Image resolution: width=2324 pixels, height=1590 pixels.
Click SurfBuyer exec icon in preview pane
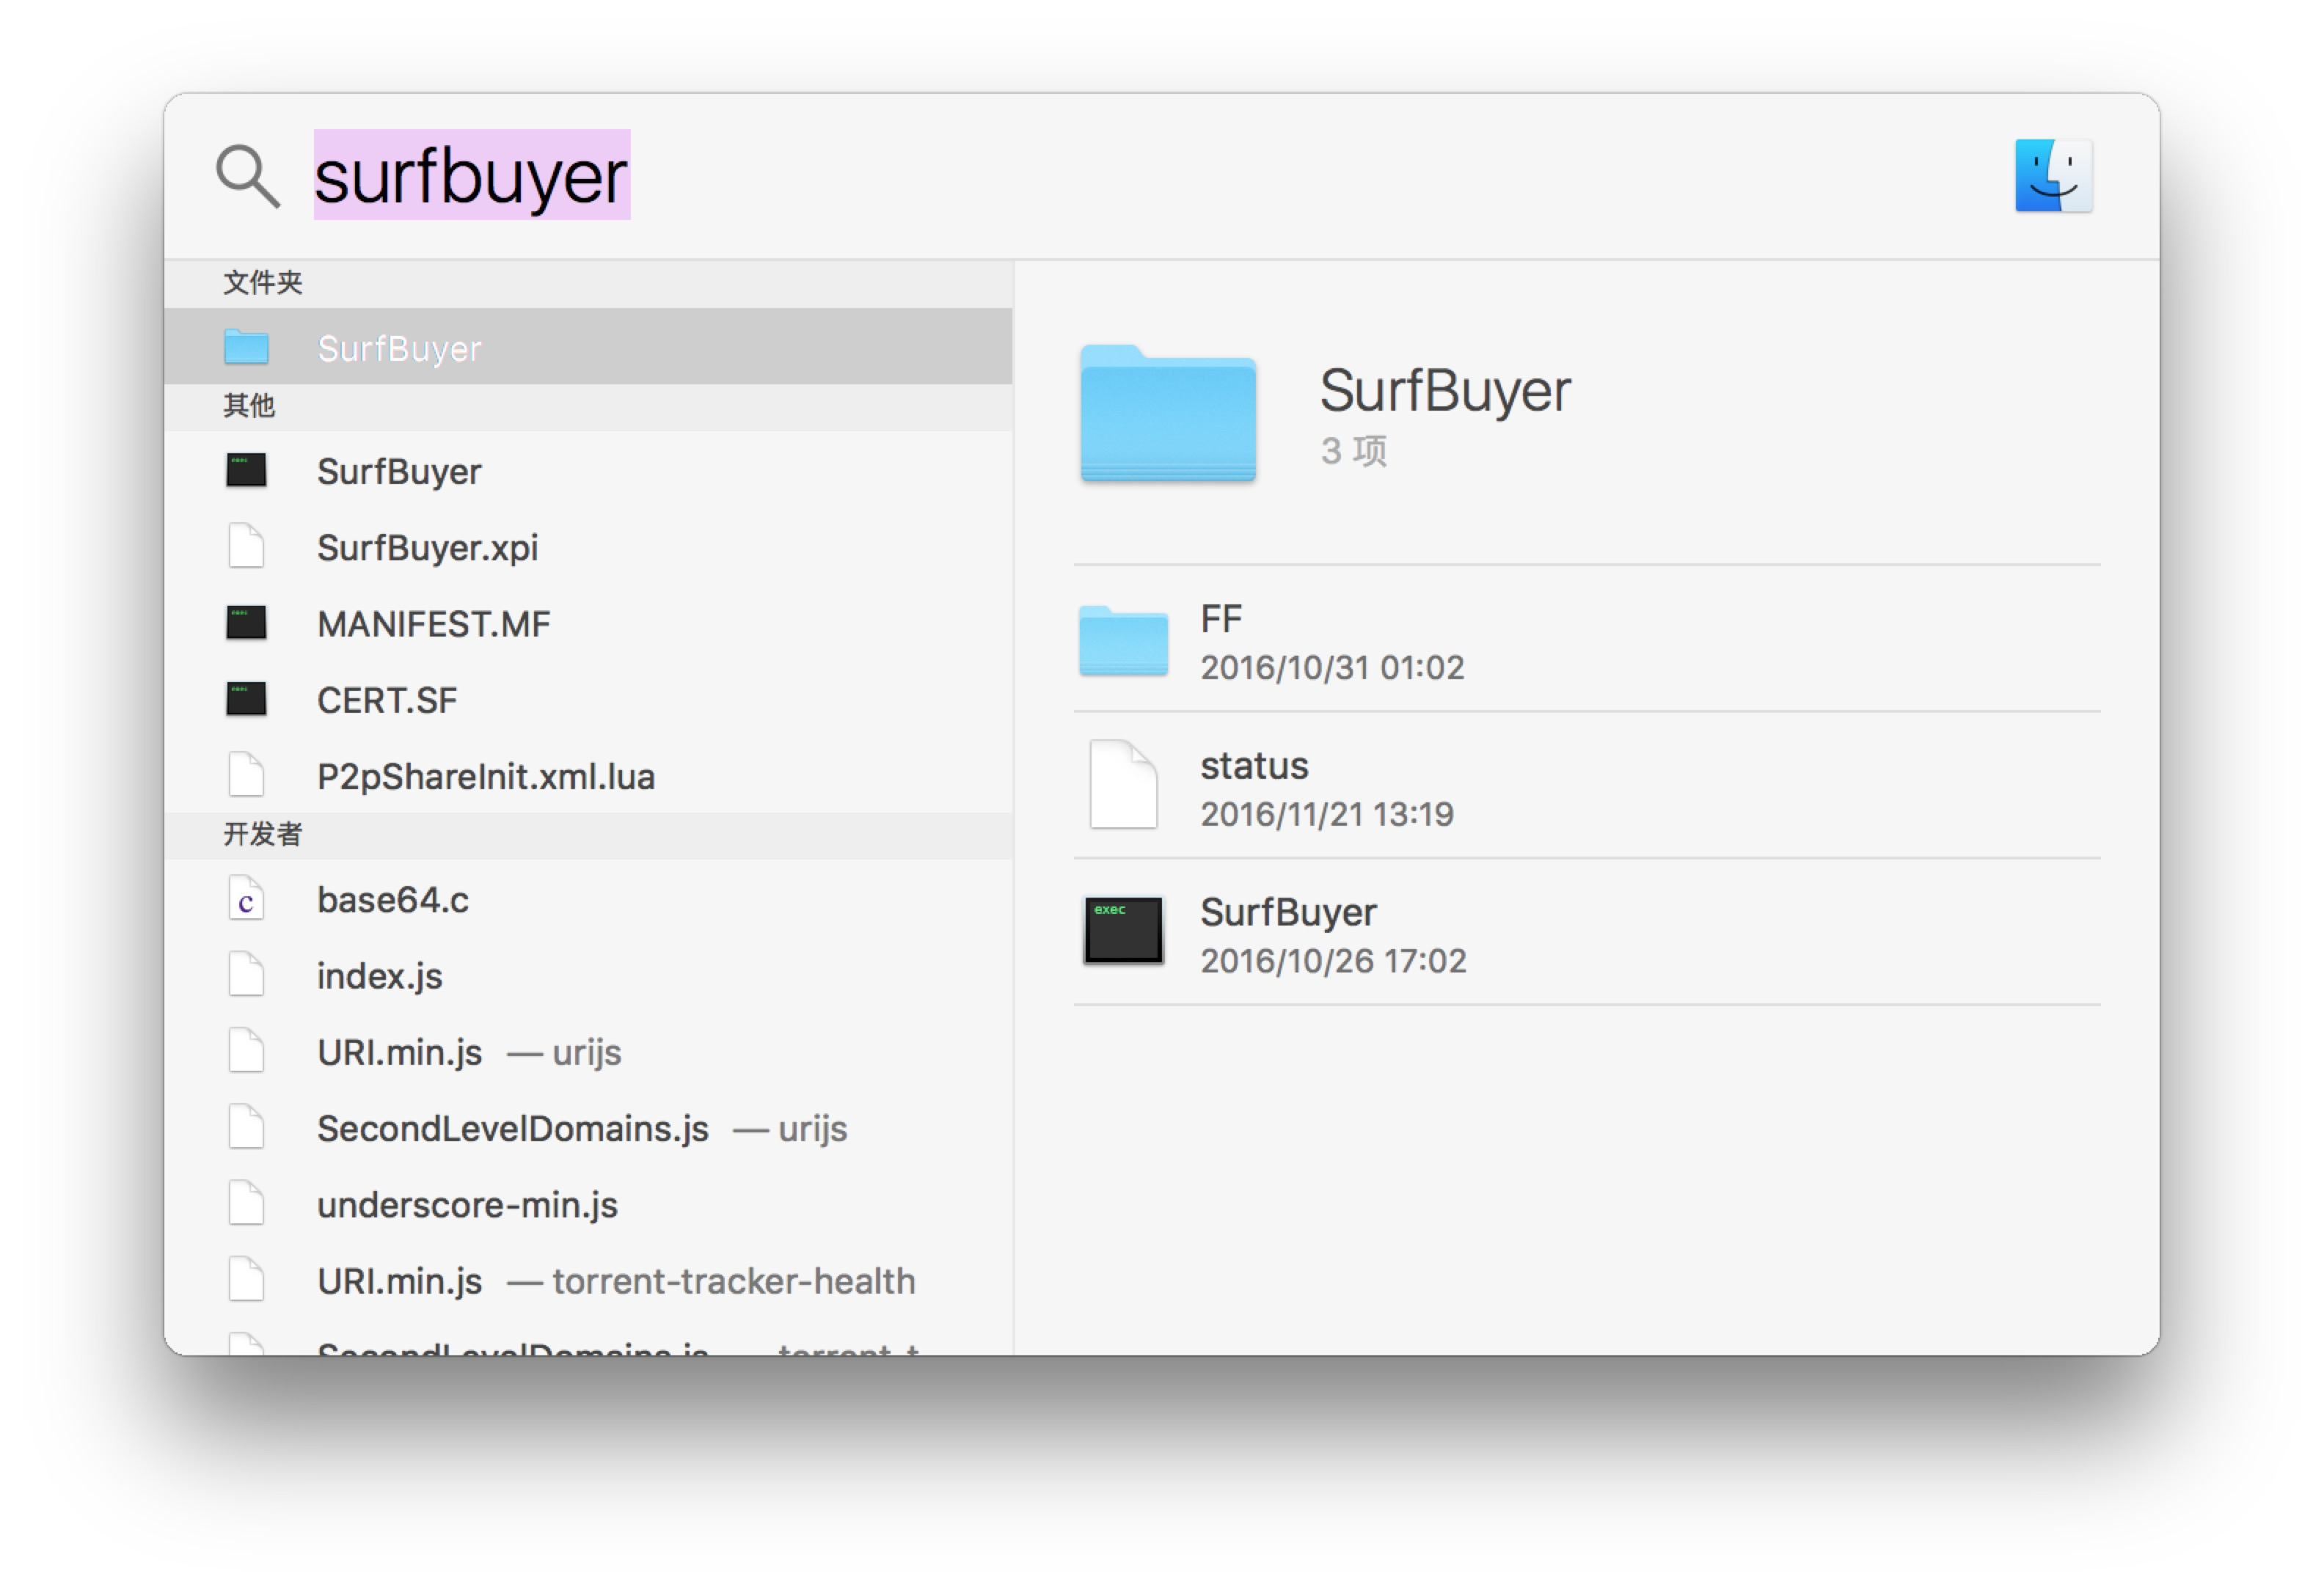[1123, 931]
